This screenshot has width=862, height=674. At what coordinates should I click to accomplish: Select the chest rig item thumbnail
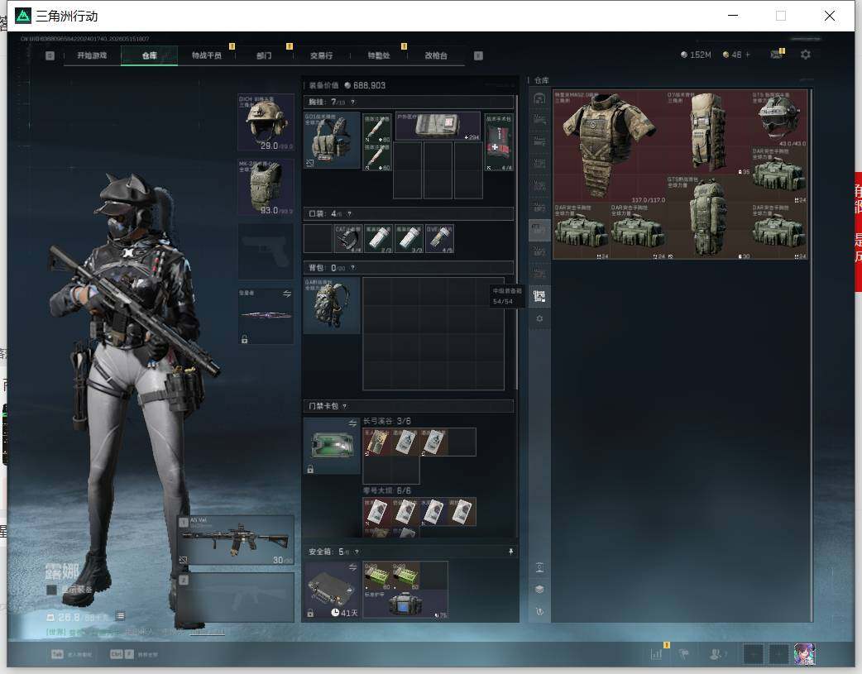(x=332, y=141)
